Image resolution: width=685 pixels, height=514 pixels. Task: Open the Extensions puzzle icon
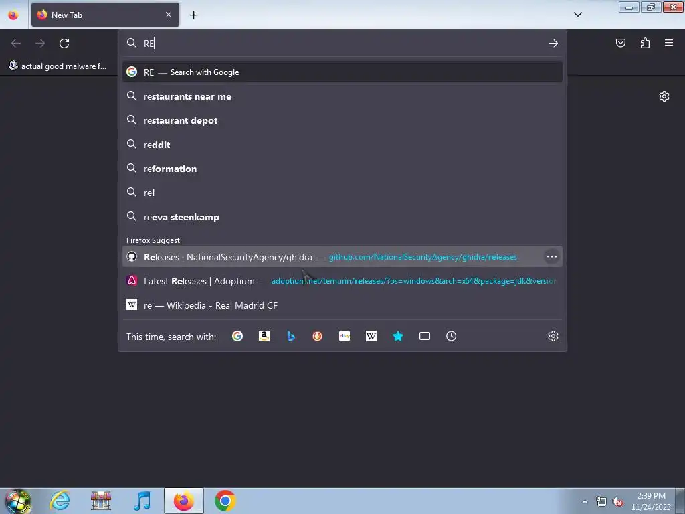(x=645, y=43)
